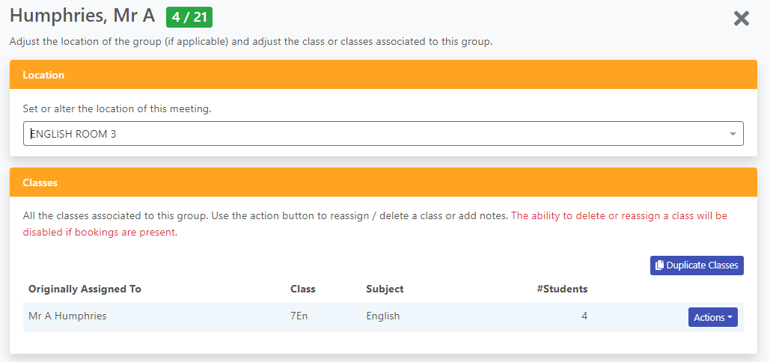Click the arrow on the location selector

point(733,134)
